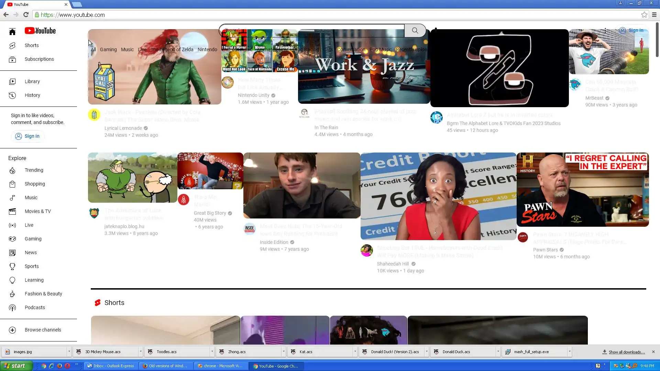Open Gaming in the Explore section
This screenshot has width=660, height=371.
click(x=33, y=239)
